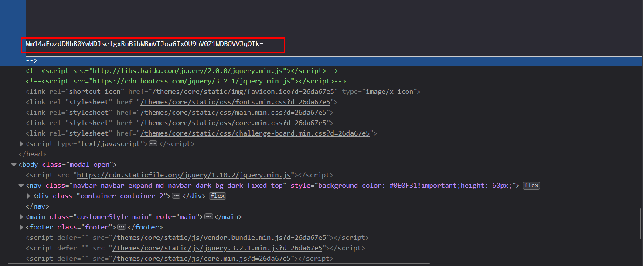643x266 pixels.
Task: Select the closing </head> tag line
Action: coord(32,154)
